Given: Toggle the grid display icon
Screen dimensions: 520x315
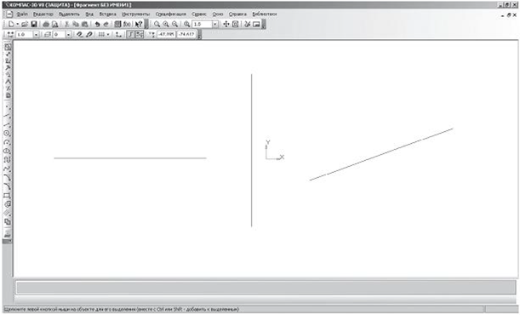Looking at the screenshot, I should click(101, 35).
